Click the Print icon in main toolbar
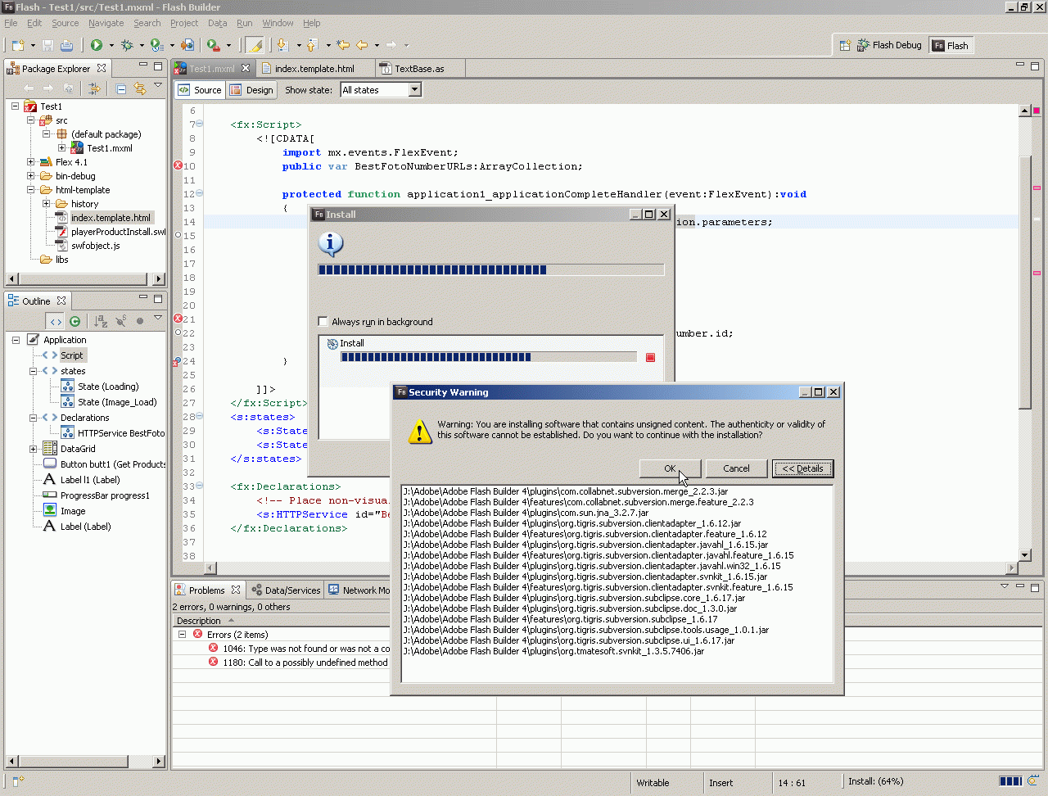The width and height of the screenshot is (1048, 796). point(66,46)
